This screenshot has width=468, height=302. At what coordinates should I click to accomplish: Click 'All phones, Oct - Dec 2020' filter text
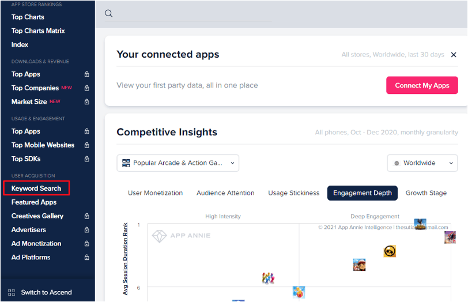click(x=387, y=132)
